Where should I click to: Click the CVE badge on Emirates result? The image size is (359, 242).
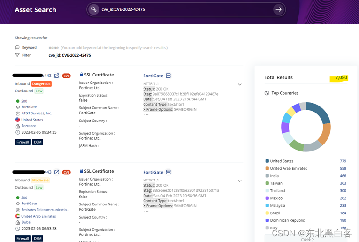pos(66,172)
